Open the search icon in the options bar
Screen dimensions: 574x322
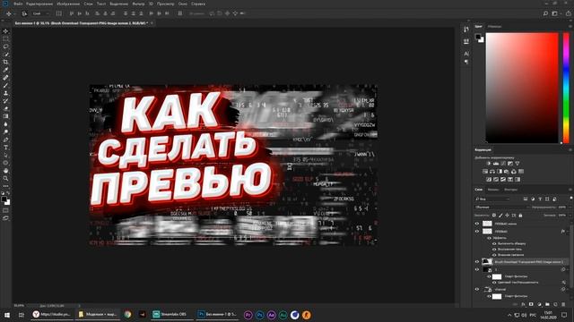(x=545, y=13)
